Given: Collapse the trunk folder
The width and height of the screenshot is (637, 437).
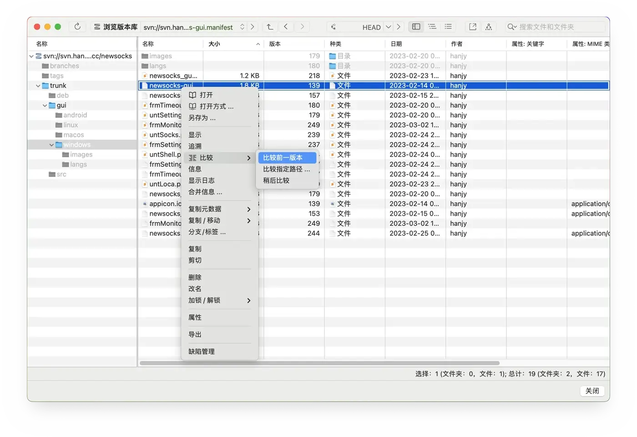Looking at the screenshot, I should pyautogui.click(x=38, y=86).
